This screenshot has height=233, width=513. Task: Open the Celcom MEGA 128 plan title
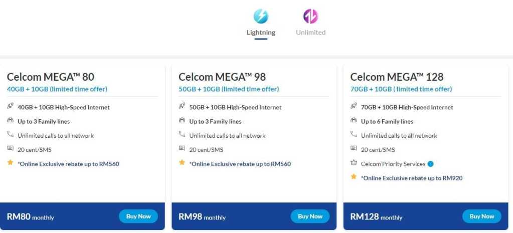pos(397,77)
